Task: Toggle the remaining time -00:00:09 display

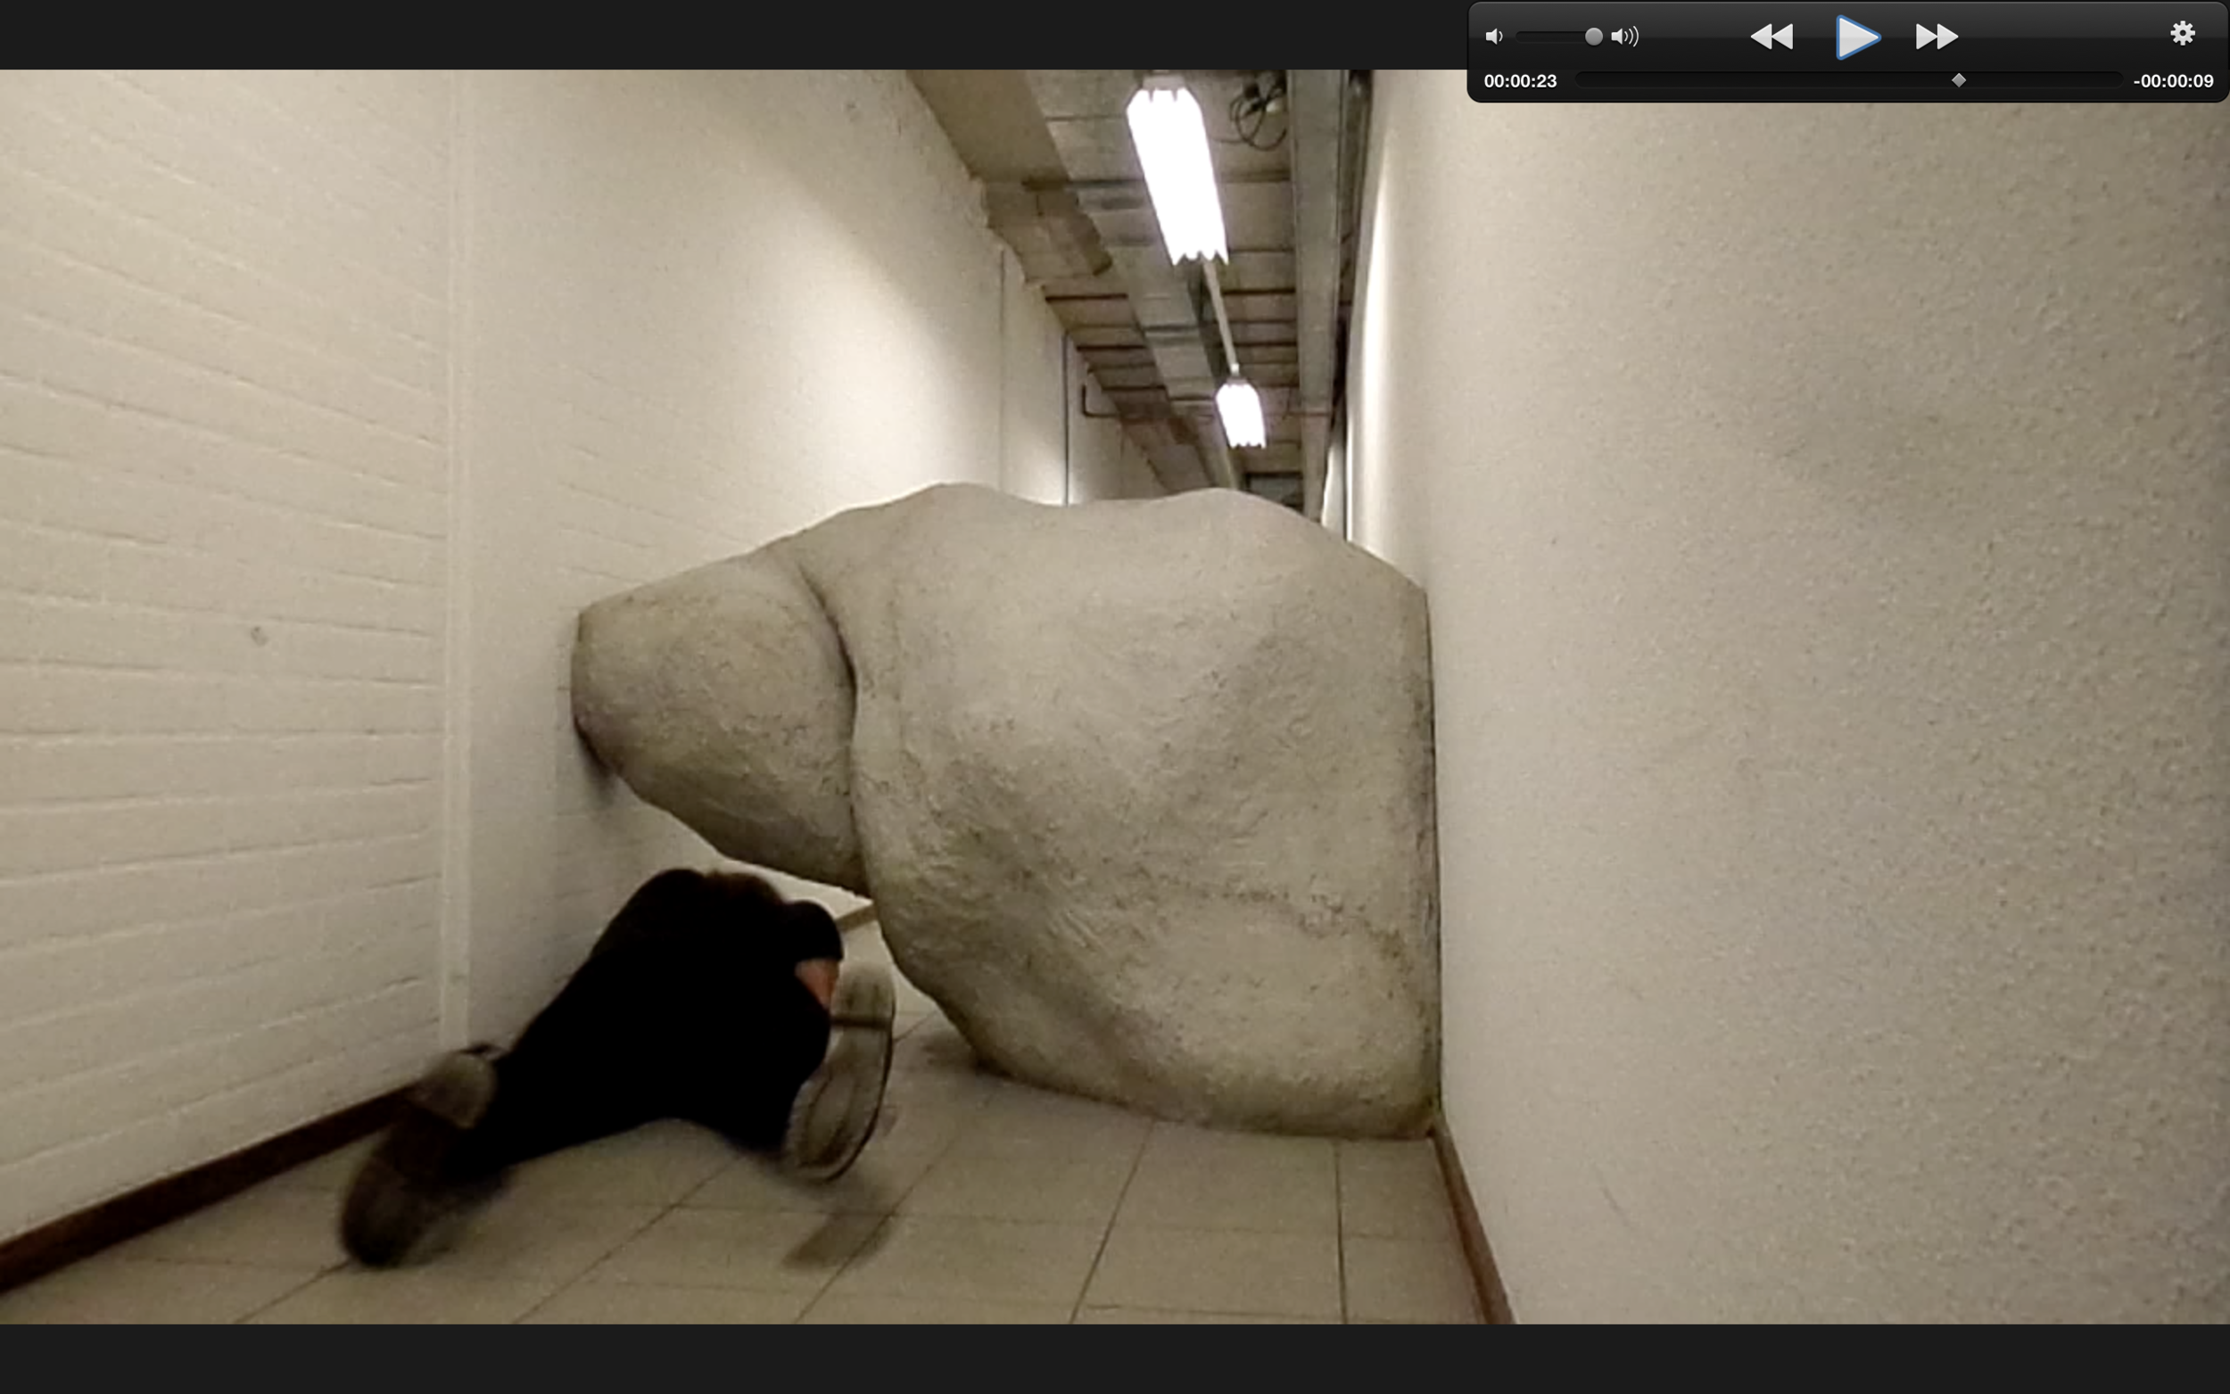Action: (2173, 81)
